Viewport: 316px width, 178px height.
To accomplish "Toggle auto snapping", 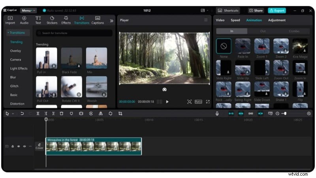I will [241, 114].
